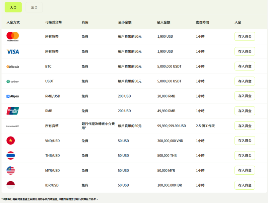Click the VISA logo icon
This screenshot has width=268, height=203.
coord(13,51)
